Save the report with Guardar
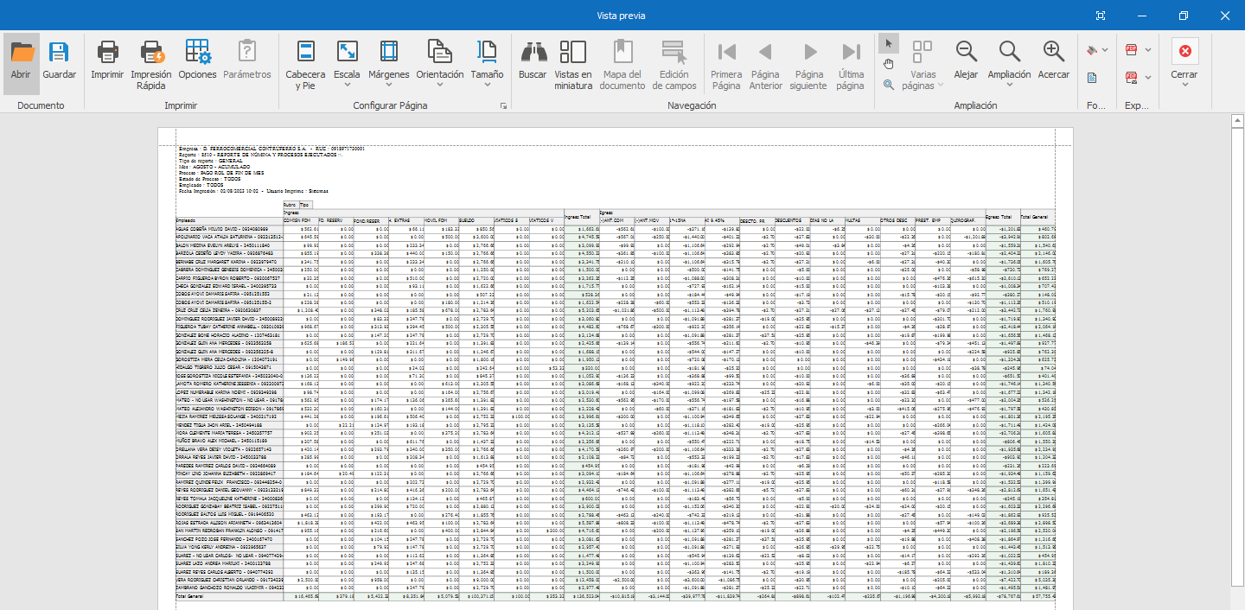Screen dimensions: 1245x610 (x=60, y=62)
